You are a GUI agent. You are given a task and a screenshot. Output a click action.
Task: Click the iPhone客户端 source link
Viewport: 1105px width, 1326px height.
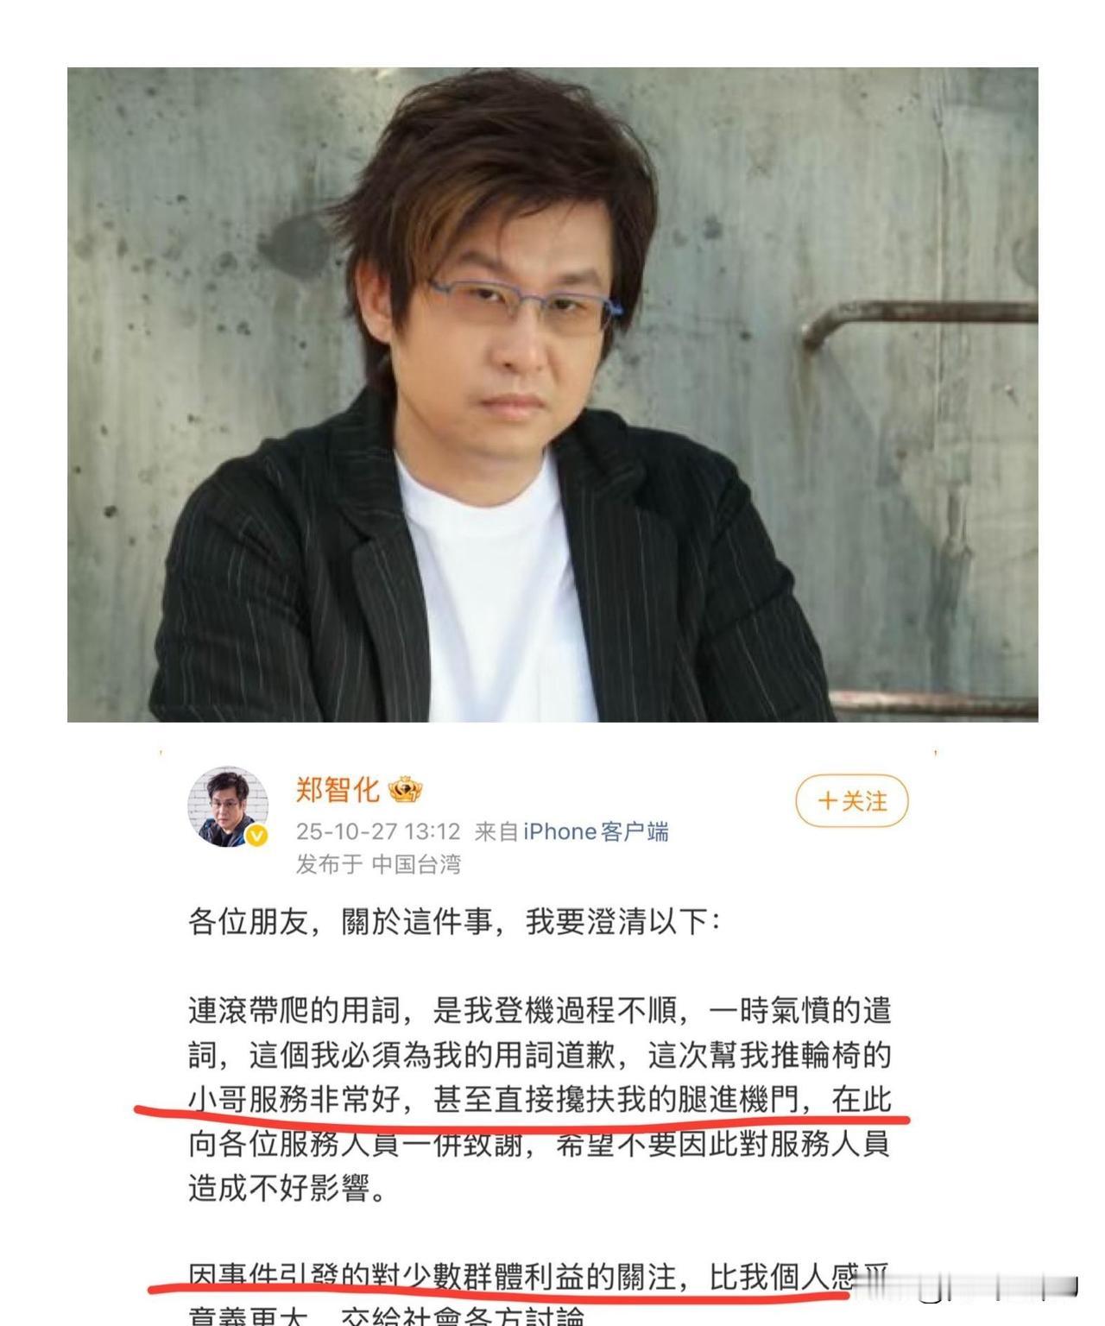click(x=596, y=831)
